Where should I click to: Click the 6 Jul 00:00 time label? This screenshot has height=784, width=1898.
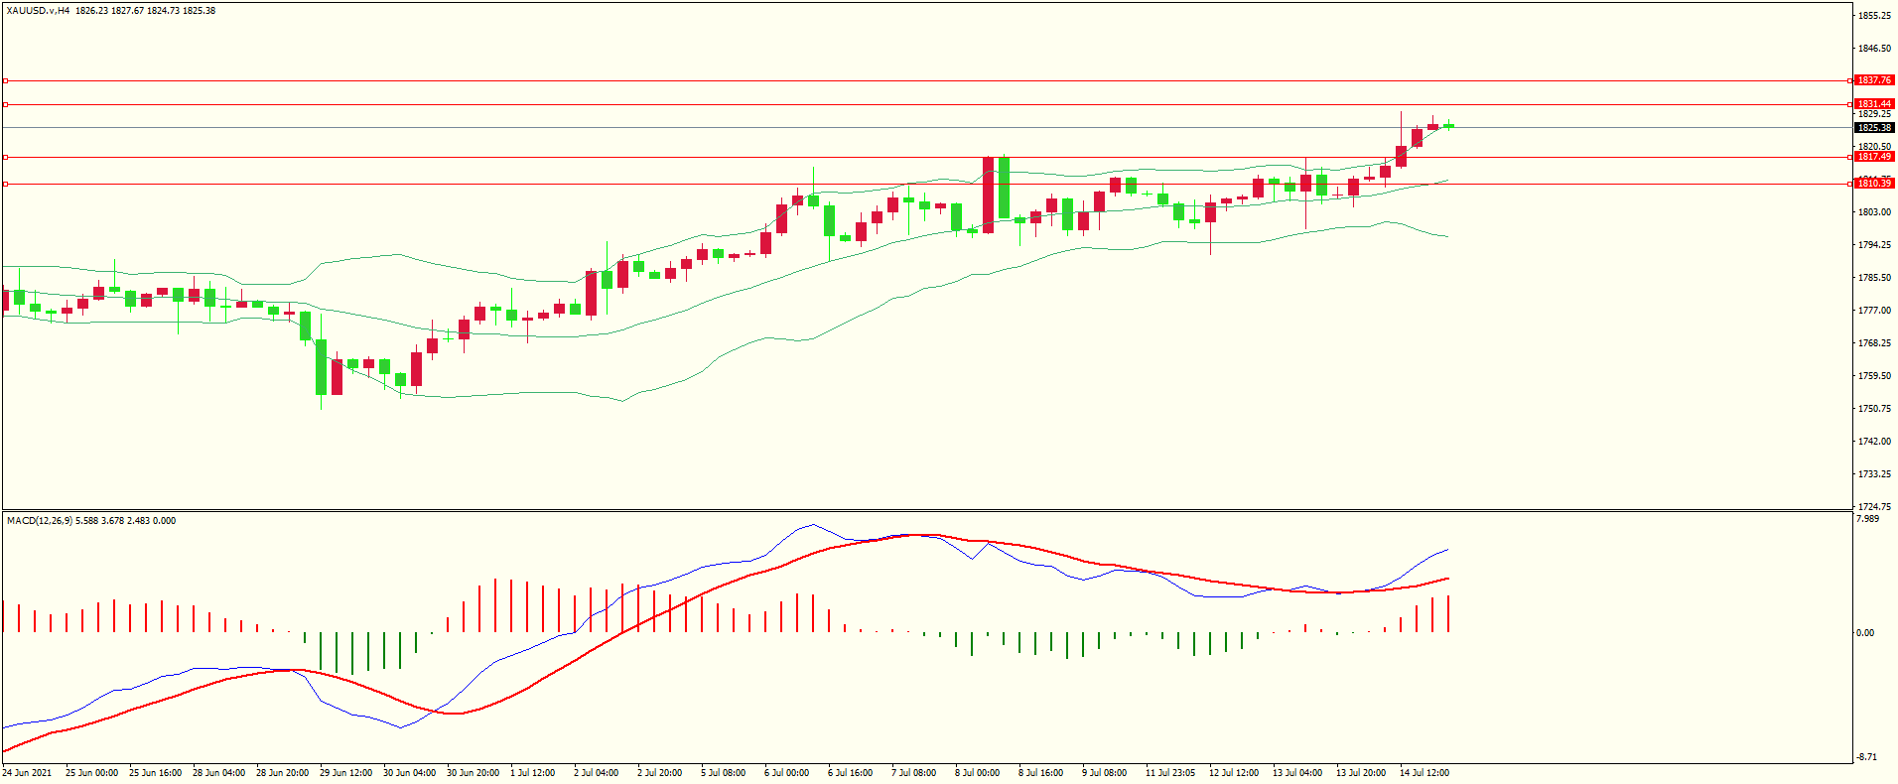786,773
